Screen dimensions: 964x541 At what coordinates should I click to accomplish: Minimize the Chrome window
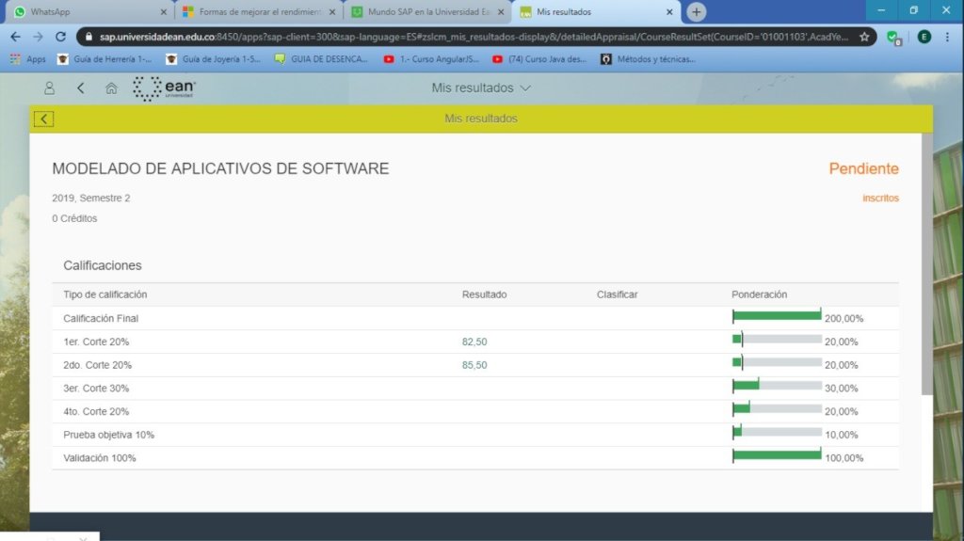pos(881,10)
